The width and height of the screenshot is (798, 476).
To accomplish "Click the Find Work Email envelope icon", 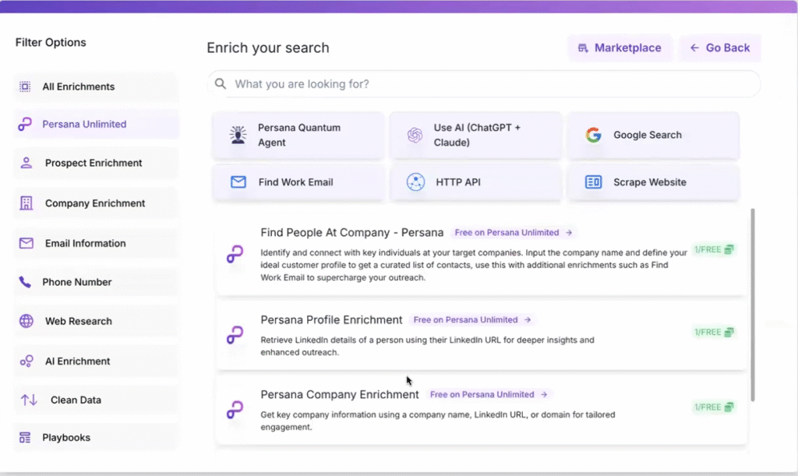I will coord(238,182).
